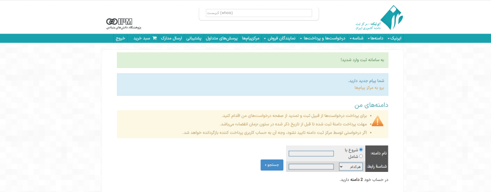
Task: Open the "هرکدام" contact type dropdown
Action: [351, 167]
